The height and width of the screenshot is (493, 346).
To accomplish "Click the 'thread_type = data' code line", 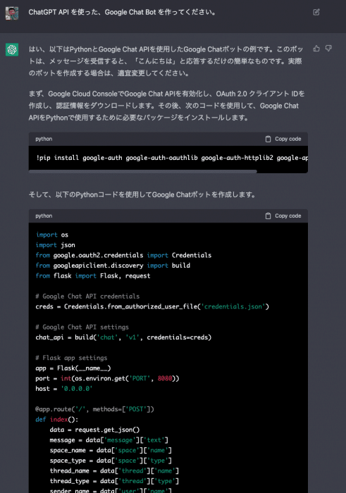I will [x=114, y=481].
